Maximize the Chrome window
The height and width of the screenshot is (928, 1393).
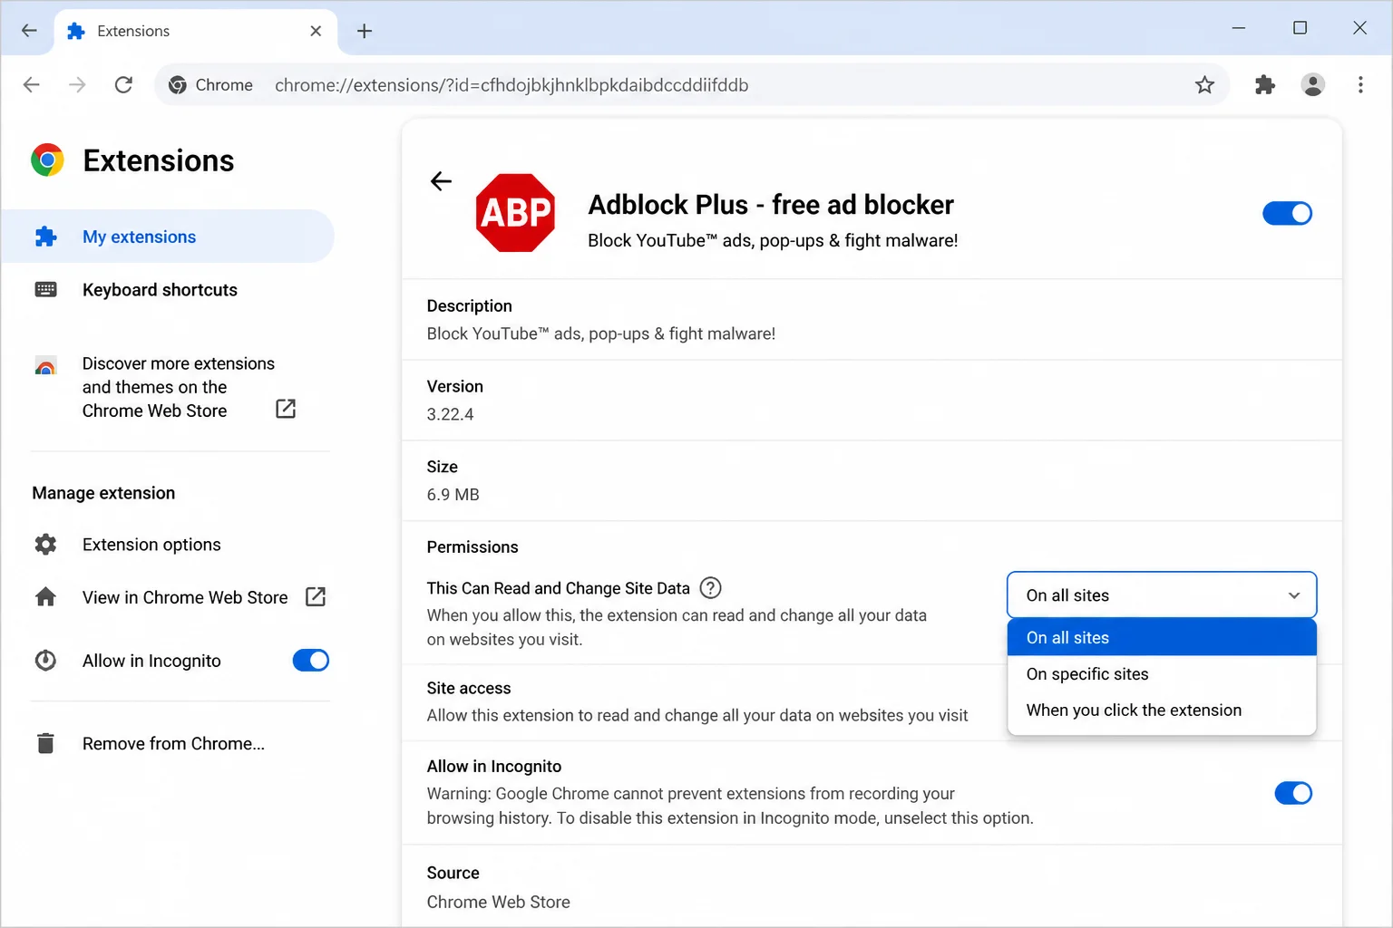point(1300,28)
